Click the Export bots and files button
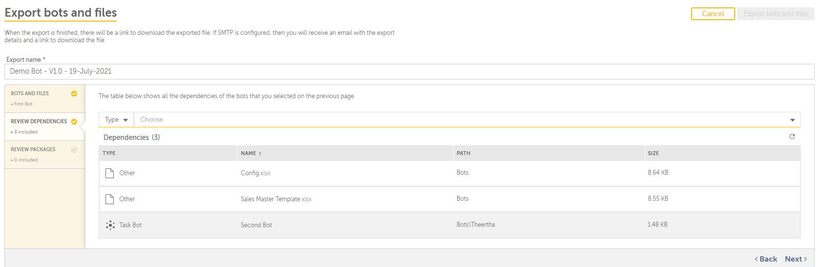The width and height of the screenshot is (822, 267). pos(775,14)
